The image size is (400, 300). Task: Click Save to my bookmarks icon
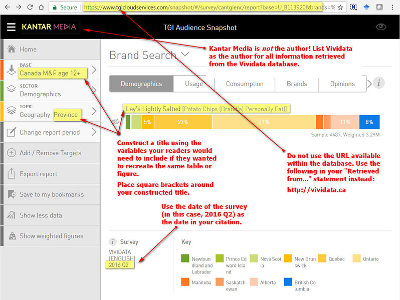(11, 195)
